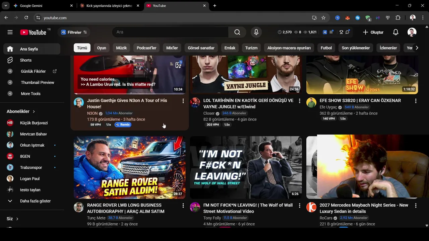Open the Range Rover video thumbnail
429x241 pixels.
[130, 167]
